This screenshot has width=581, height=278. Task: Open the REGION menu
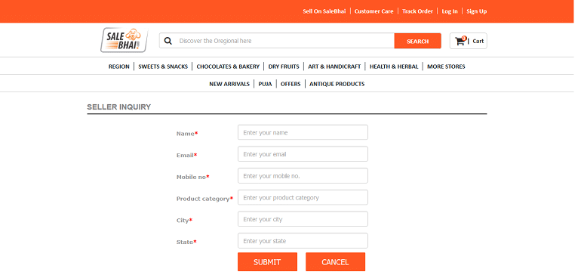pos(119,66)
